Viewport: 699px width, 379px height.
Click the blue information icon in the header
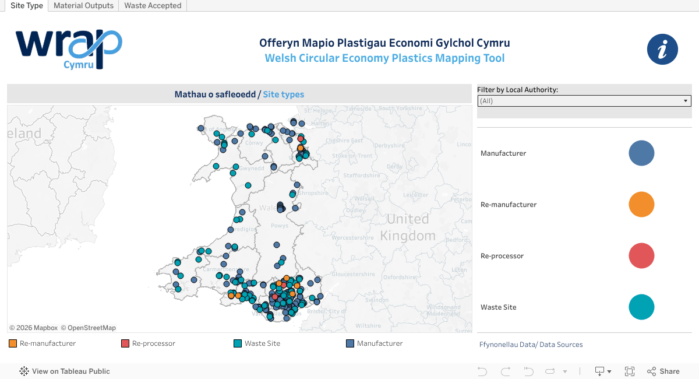pos(662,49)
